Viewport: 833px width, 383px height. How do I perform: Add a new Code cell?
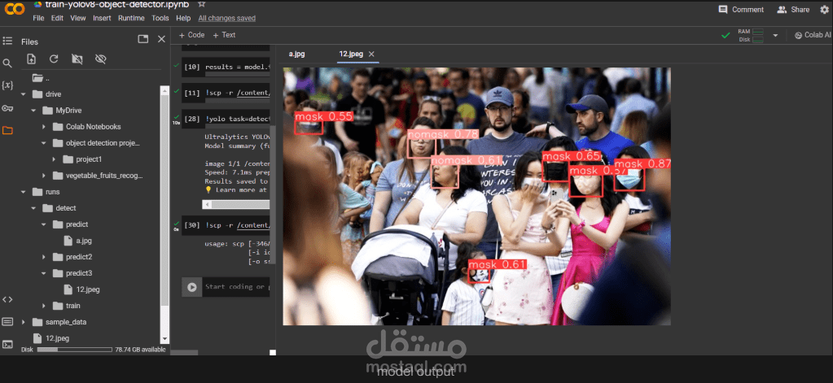(192, 35)
